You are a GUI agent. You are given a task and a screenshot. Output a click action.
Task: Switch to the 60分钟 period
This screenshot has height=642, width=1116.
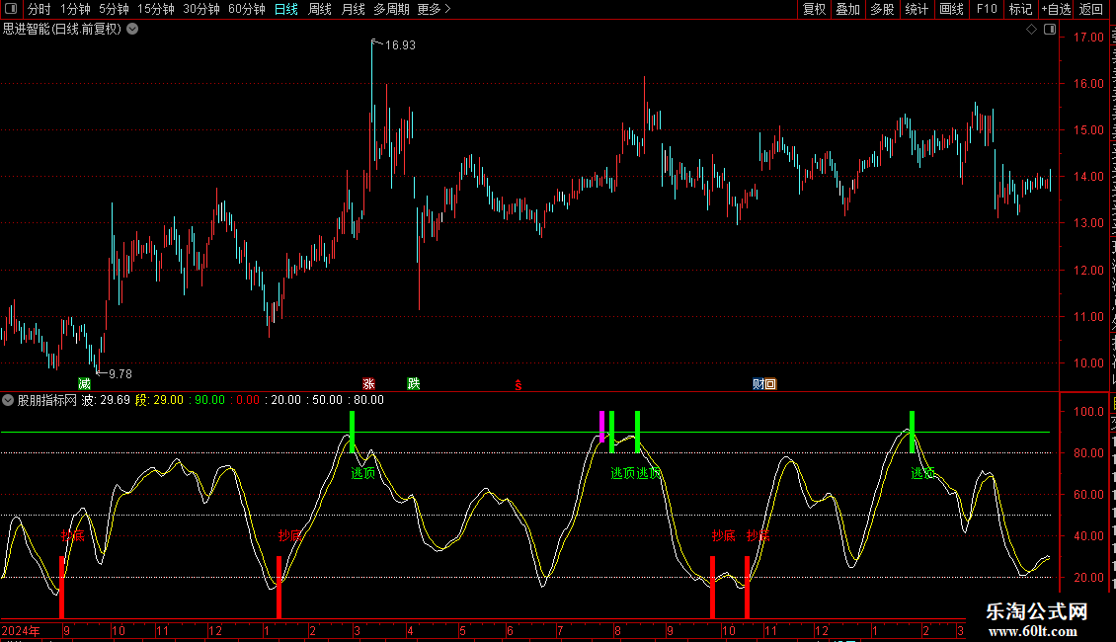point(247,9)
